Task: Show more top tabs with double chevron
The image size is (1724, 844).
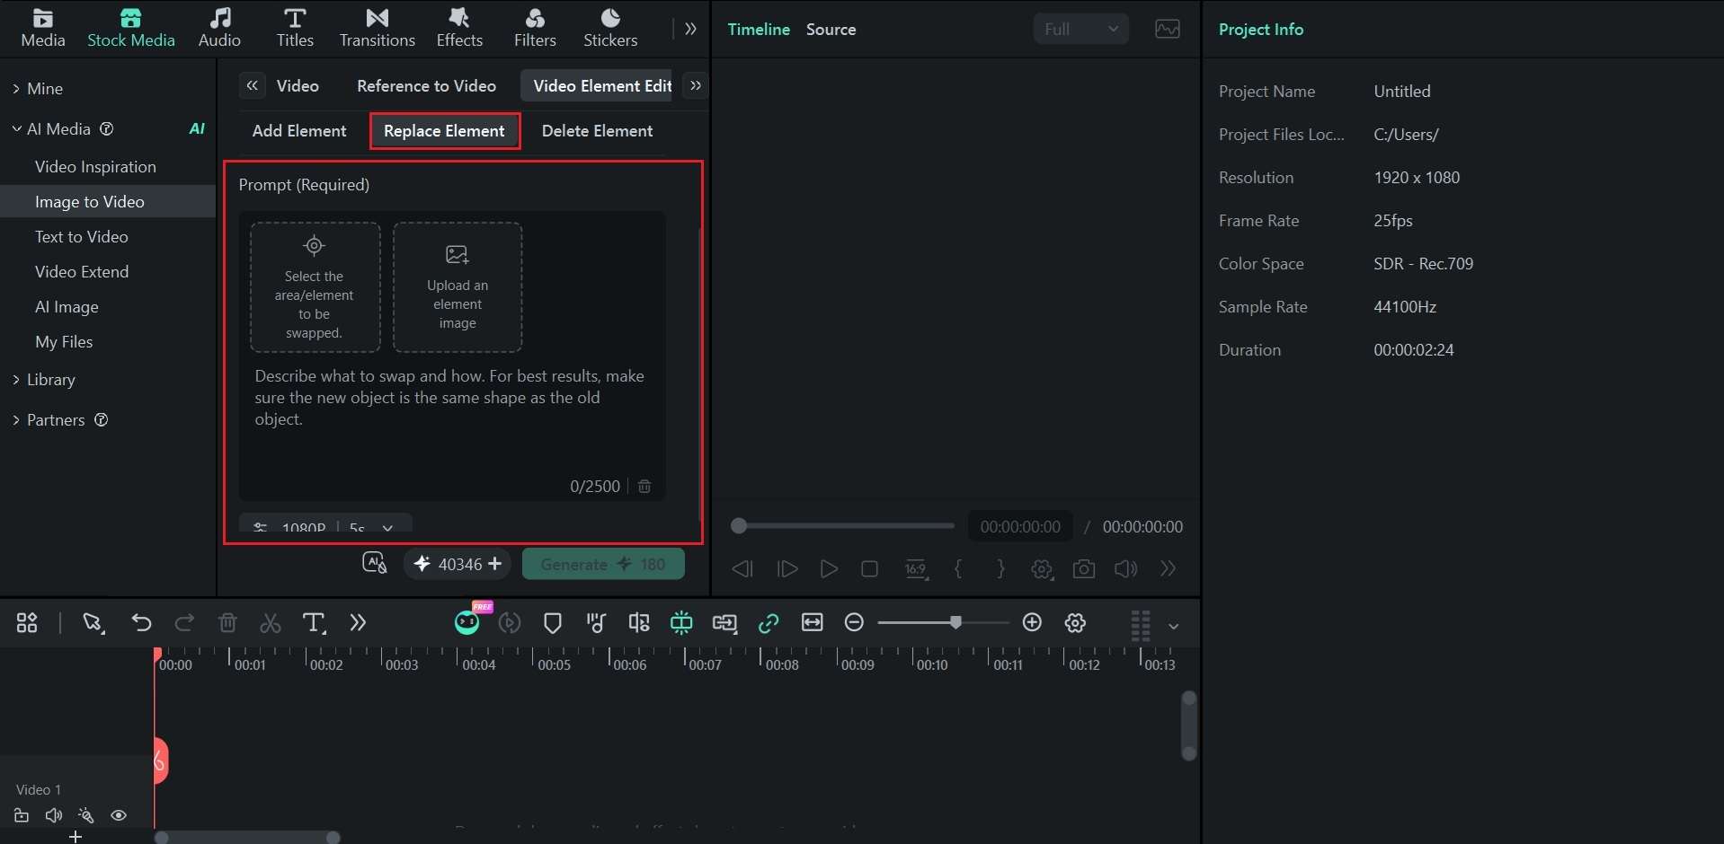Action: click(x=690, y=29)
